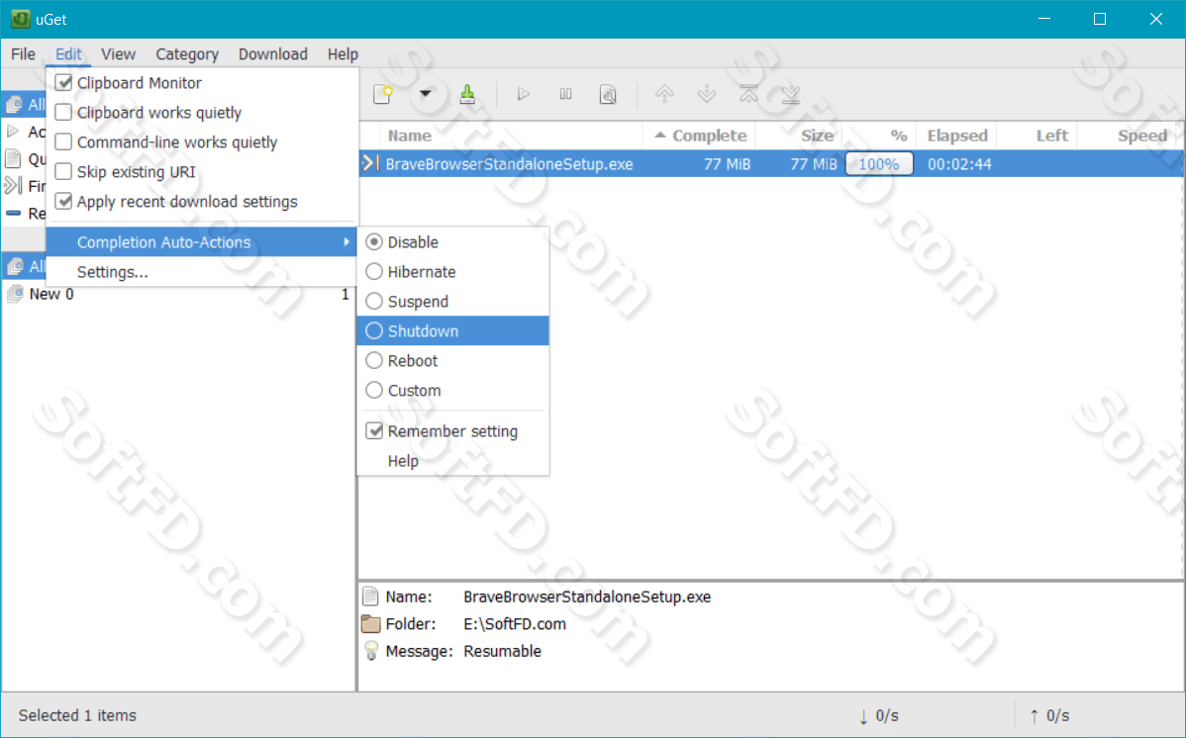The image size is (1186, 738).
Task: Click the E:\SoftFD.com folder path
Action: [515, 624]
